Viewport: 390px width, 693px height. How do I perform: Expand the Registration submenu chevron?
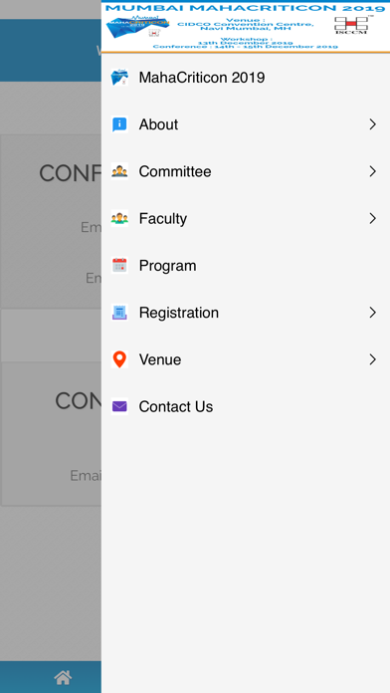coord(373,313)
